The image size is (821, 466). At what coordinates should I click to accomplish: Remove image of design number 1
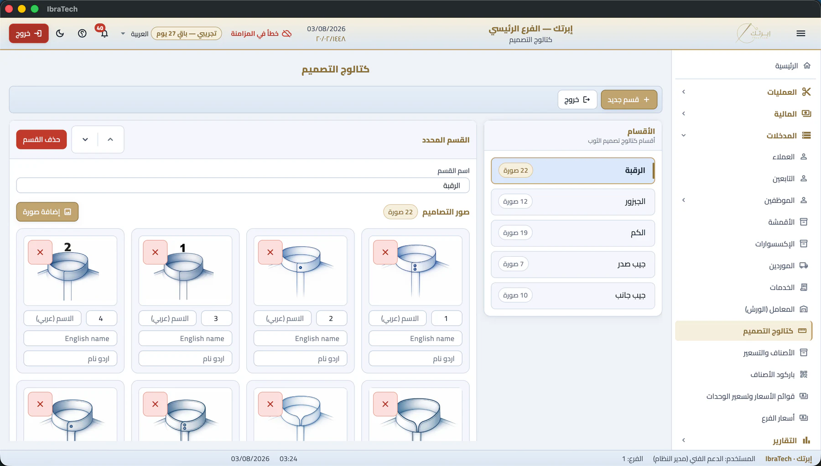point(385,252)
